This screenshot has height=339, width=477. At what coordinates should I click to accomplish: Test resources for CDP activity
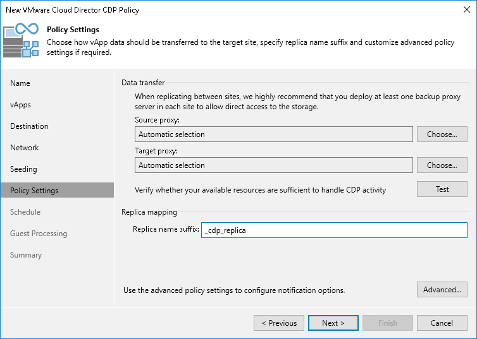pyautogui.click(x=442, y=189)
